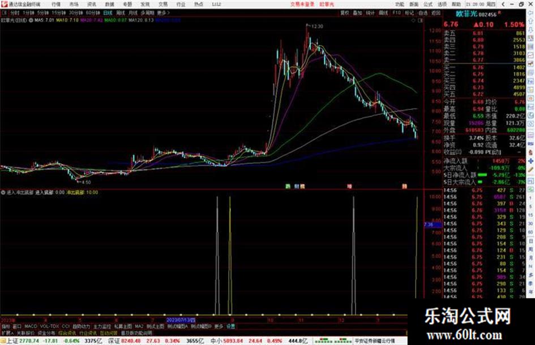Open the 帮助 help menu
Image resolution: width=535 pixels, height=345 pixels.
(x=456, y=5)
